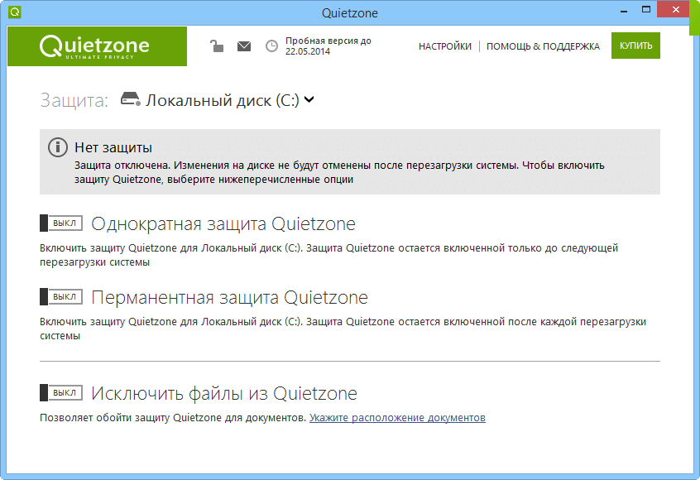The width and height of the screenshot is (700, 480).
Task: Click the Защита: label
Action: [74, 100]
